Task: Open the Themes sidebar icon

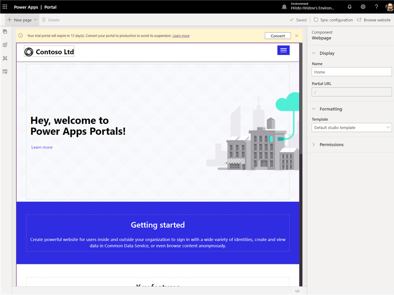Action: [x=5, y=58]
